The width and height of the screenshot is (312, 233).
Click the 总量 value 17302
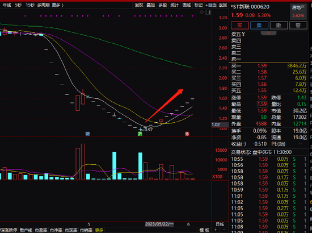pos(300,117)
